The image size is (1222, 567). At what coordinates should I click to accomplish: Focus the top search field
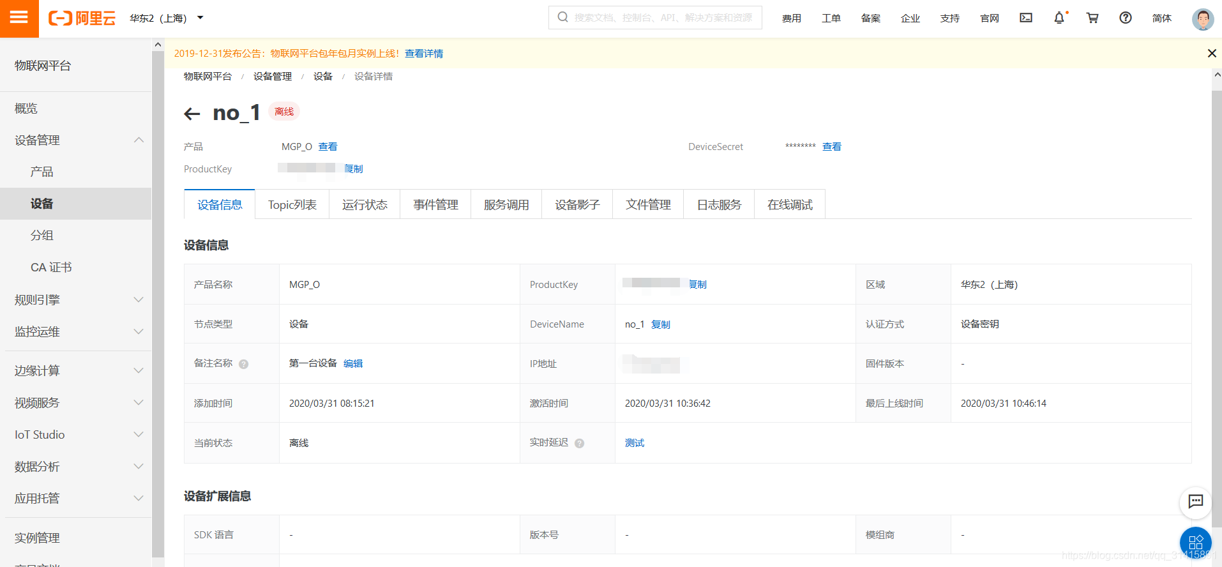pyautogui.click(x=655, y=17)
